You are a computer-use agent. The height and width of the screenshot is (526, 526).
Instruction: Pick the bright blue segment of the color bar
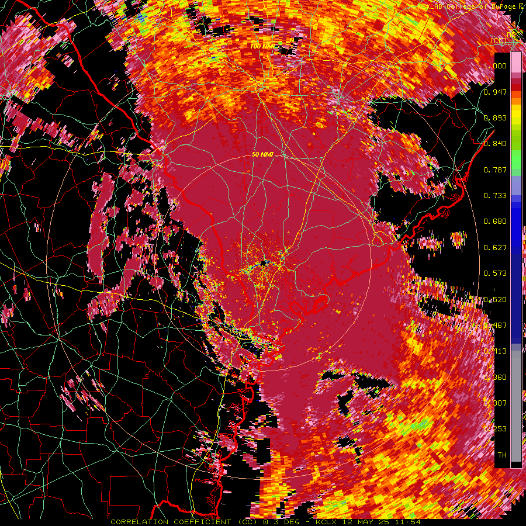(516, 224)
